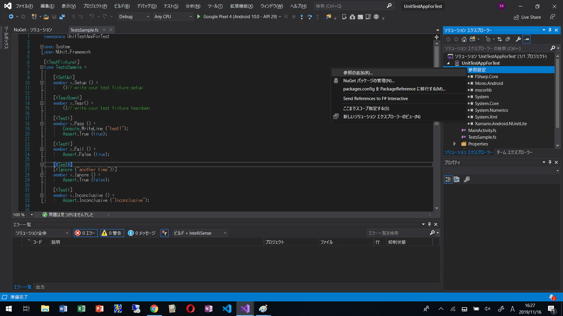The width and height of the screenshot is (563, 316).
Task: Click the Undo toolbar icon
Action: click(92, 17)
